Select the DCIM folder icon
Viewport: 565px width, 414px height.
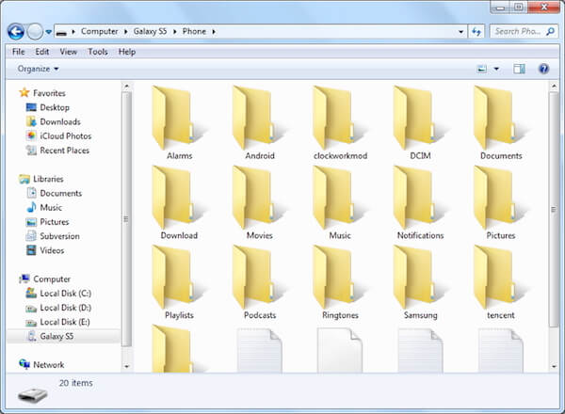pyautogui.click(x=420, y=118)
